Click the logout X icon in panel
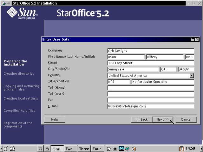 click(41, 149)
